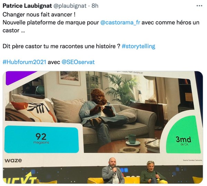Viewport: 207px width, 186px height.
Task: Open the beaver on sofa photo
Action: tap(103, 127)
